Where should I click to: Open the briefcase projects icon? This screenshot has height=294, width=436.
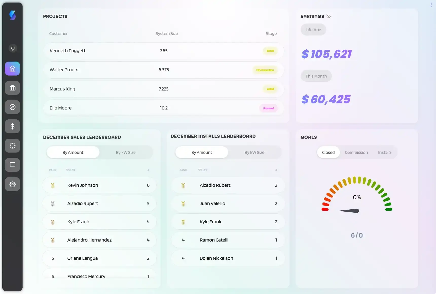coord(12,88)
